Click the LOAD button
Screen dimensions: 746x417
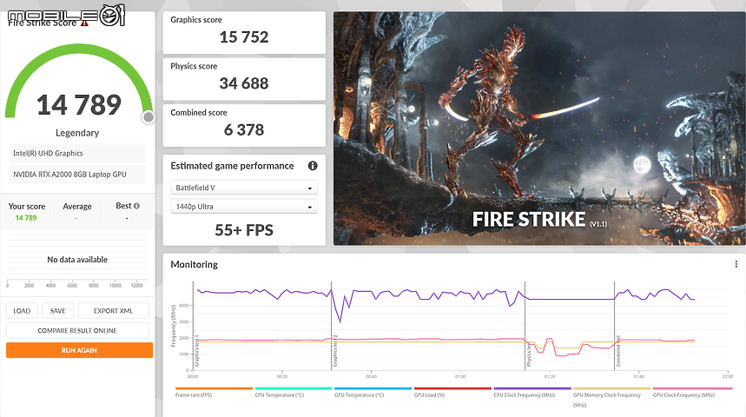(x=22, y=311)
